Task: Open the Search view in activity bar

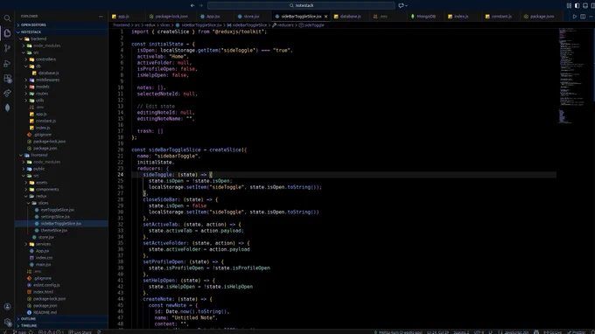Action: pyautogui.click(x=7, y=18)
